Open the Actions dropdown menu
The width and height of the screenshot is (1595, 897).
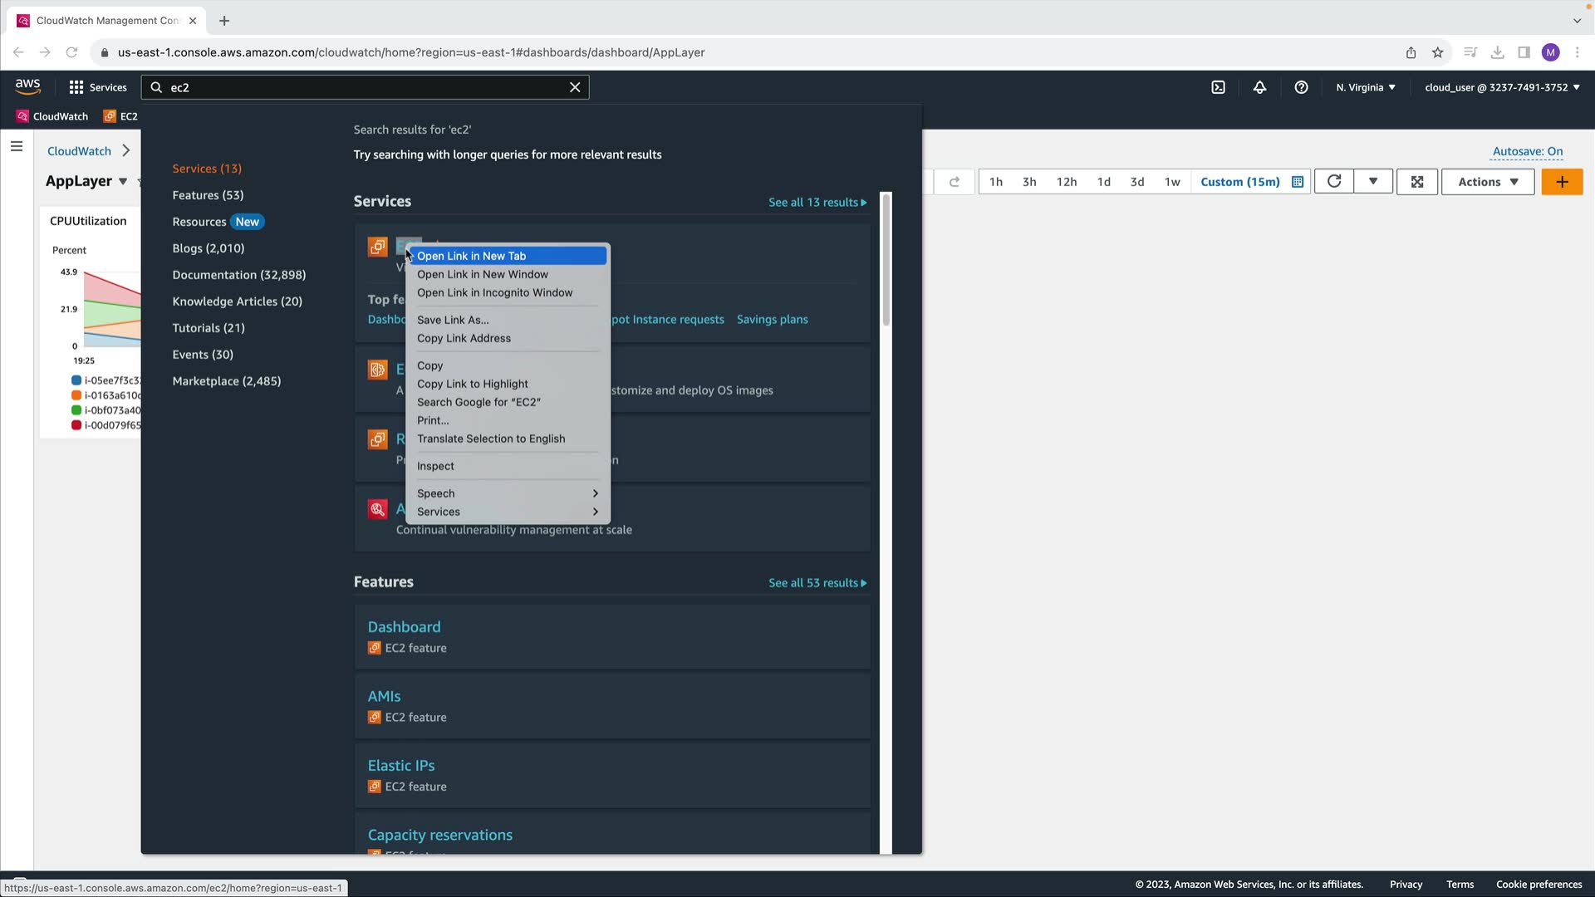1488,182
